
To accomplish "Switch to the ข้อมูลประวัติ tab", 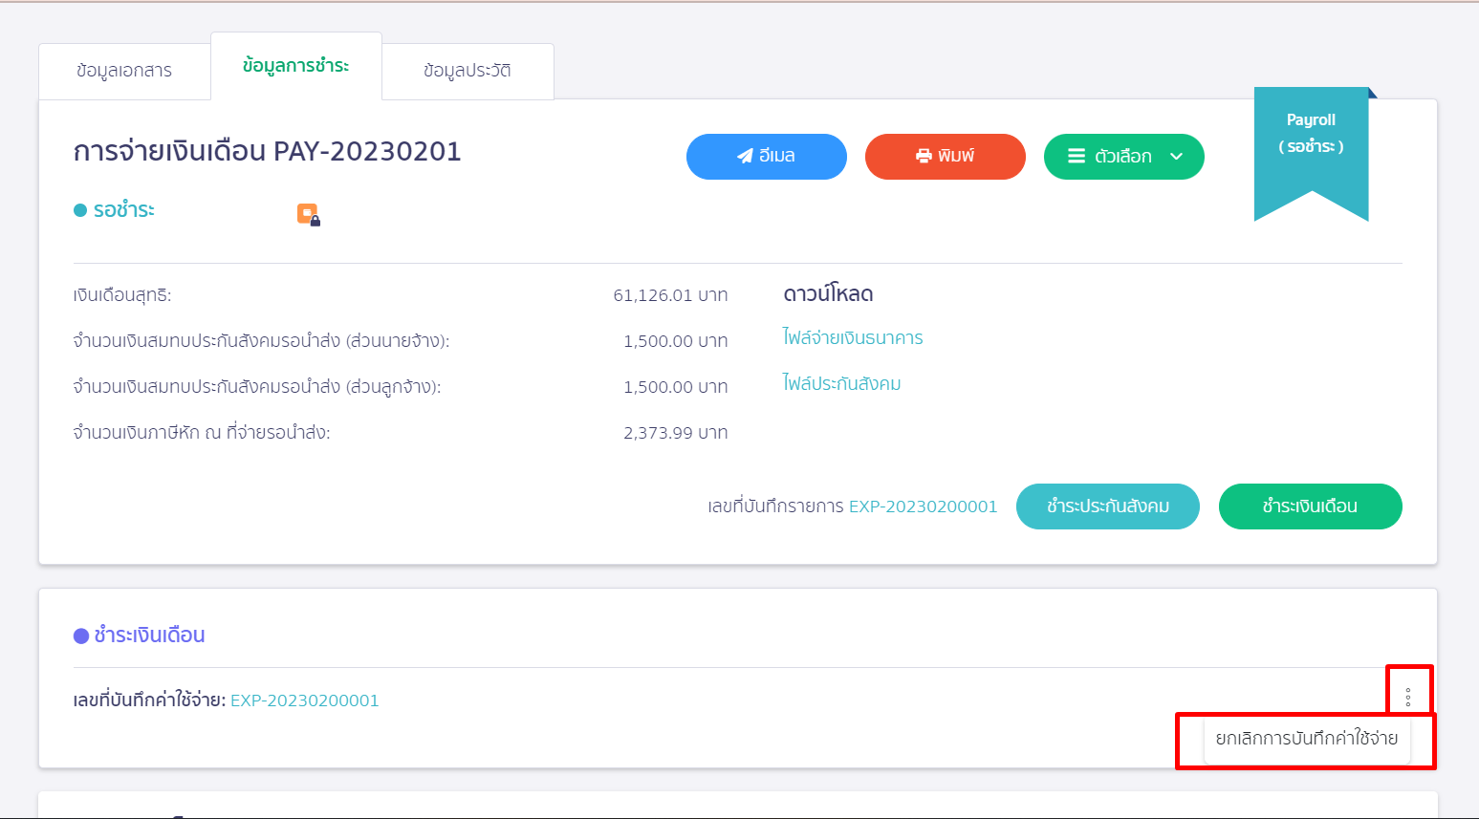I will 468,71.
